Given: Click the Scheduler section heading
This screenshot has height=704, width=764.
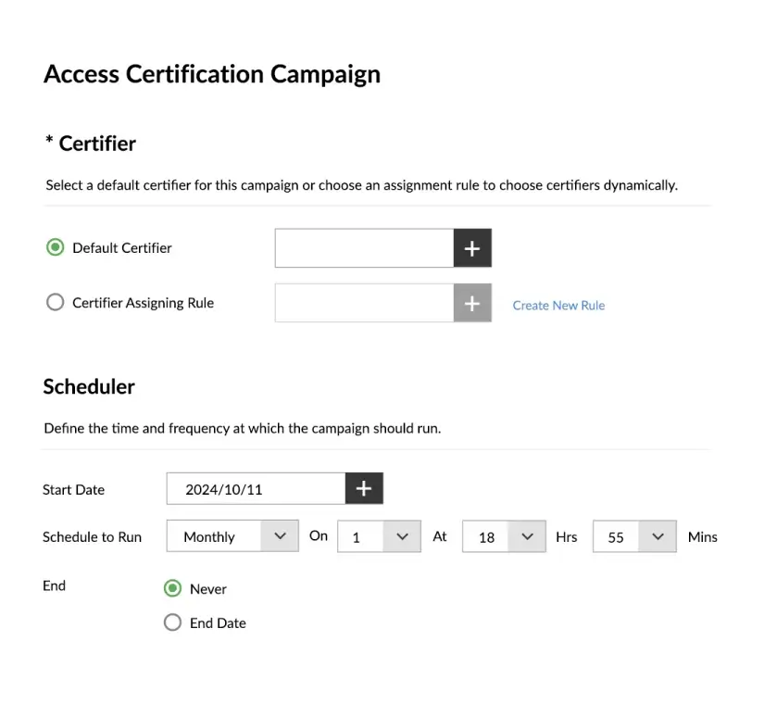Looking at the screenshot, I should tap(89, 387).
